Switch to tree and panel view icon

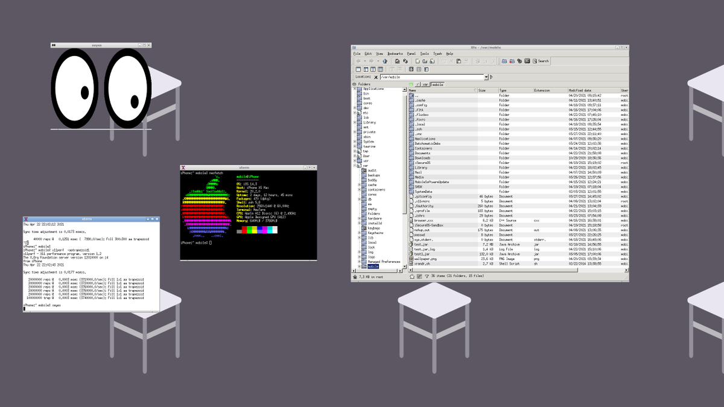point(366,69)
